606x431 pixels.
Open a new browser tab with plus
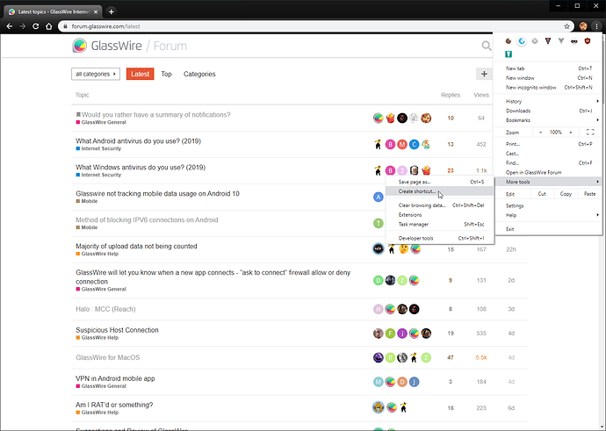coord(112,11)
